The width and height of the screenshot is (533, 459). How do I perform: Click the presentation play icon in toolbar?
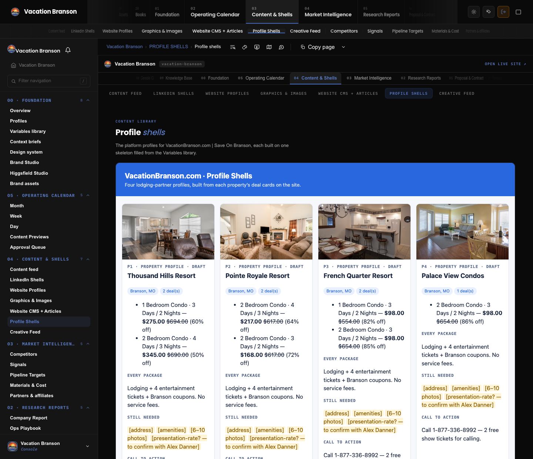pyautogui.click(x=257, y=47)
